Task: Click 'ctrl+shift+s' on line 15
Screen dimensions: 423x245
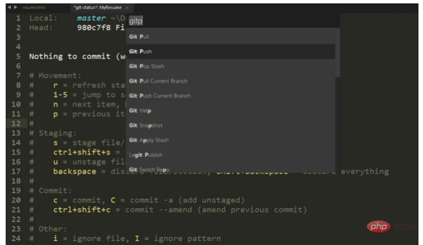Action: 82,152
